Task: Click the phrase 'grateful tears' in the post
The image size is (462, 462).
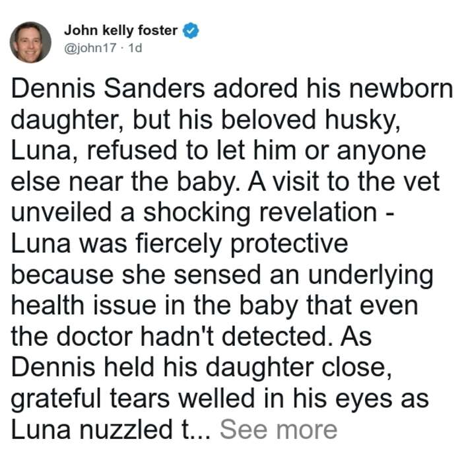Action: pos(90,399)
